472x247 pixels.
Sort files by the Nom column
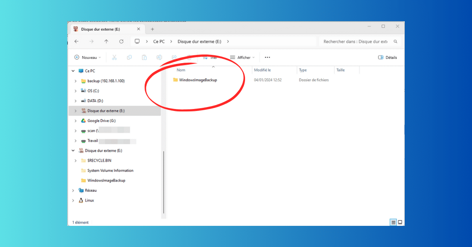[181, 70]
